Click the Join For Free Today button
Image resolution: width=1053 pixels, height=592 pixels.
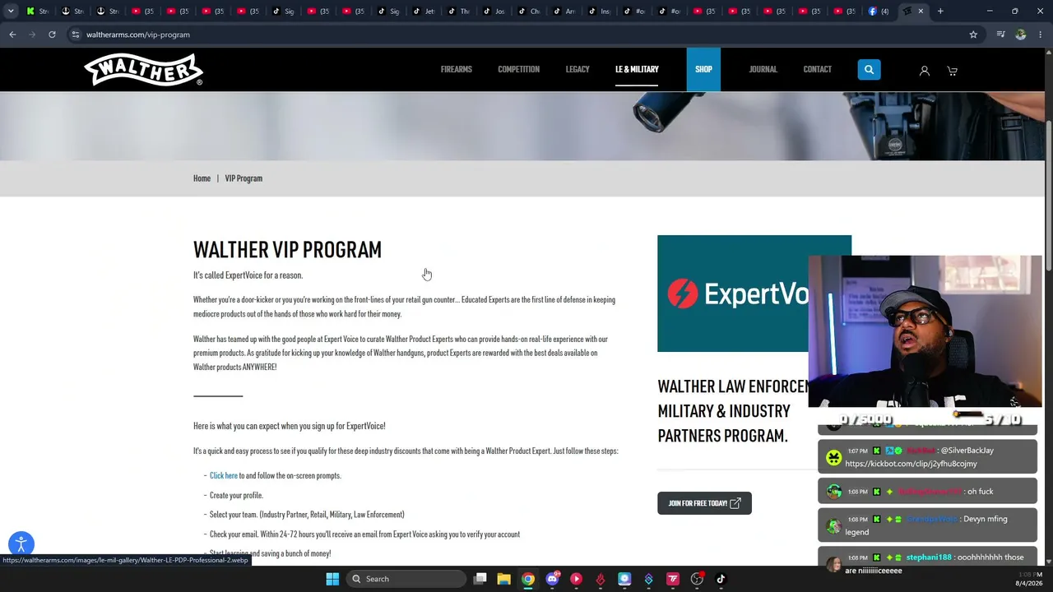[x=704, y=503]
